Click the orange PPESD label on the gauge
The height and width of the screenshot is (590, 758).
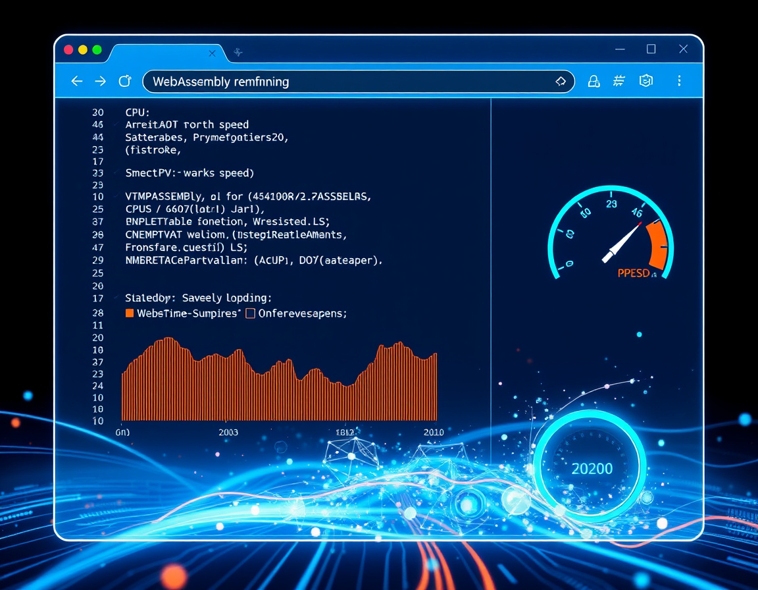633,273
